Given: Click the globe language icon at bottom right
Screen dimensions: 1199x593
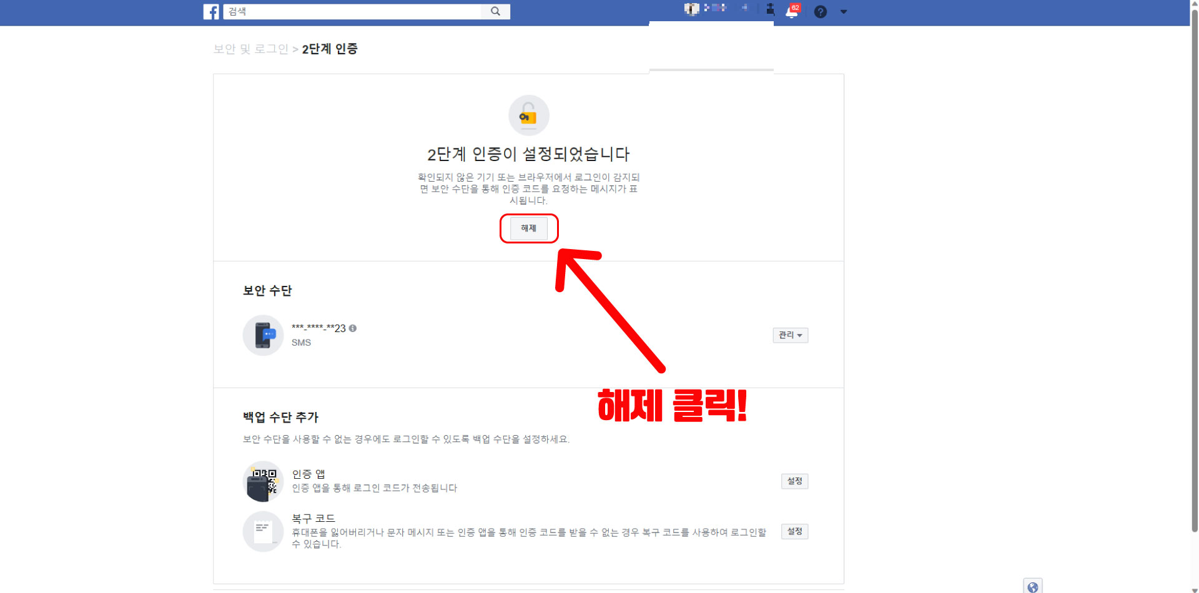Looking at the screenshot, I should [1033, 586].
